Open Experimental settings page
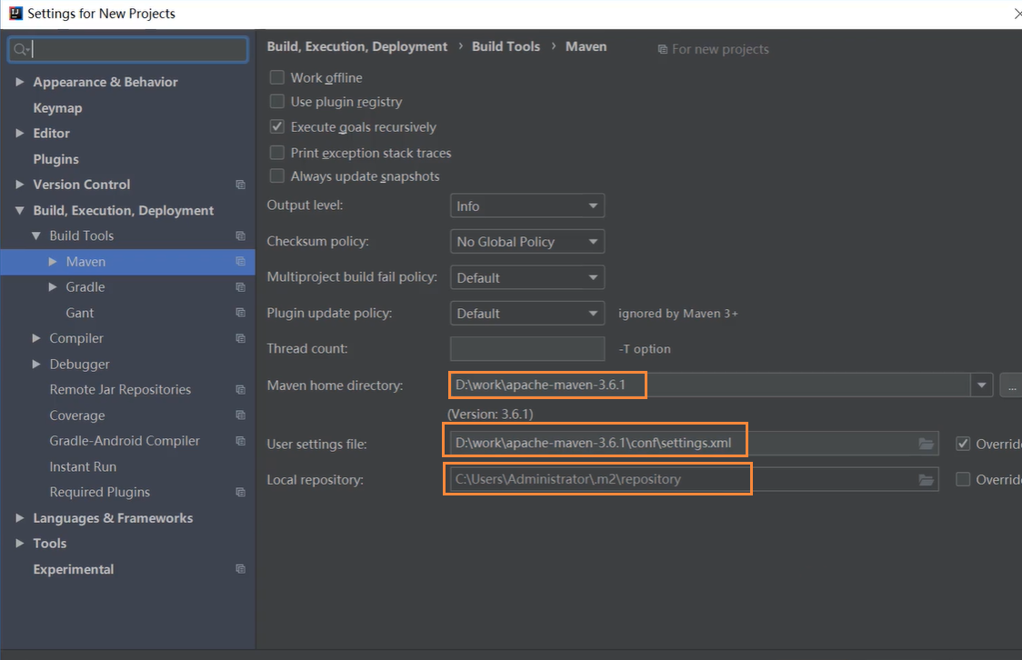Image resolution: width=1022 pixels, height=660 pixels. [x=74, y=569]
